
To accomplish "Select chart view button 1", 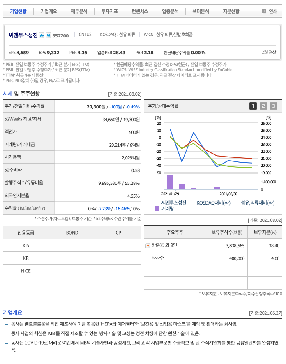I will click(x=253, y=106).
